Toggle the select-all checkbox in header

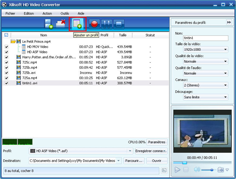pyautogui.click(x=6, y=35)
